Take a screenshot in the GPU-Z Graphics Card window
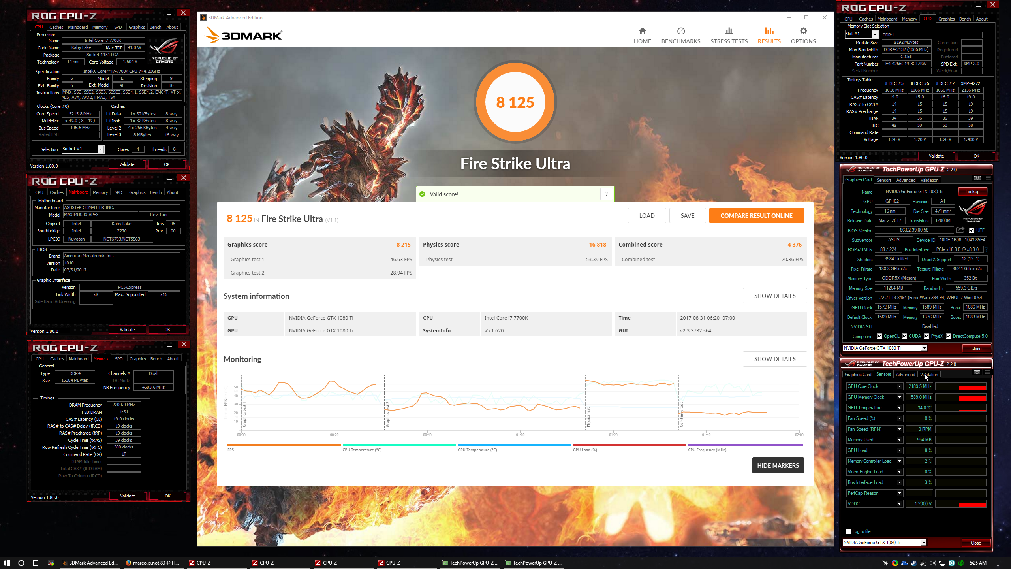1011x569 pixels. click(x=977, y=178)
